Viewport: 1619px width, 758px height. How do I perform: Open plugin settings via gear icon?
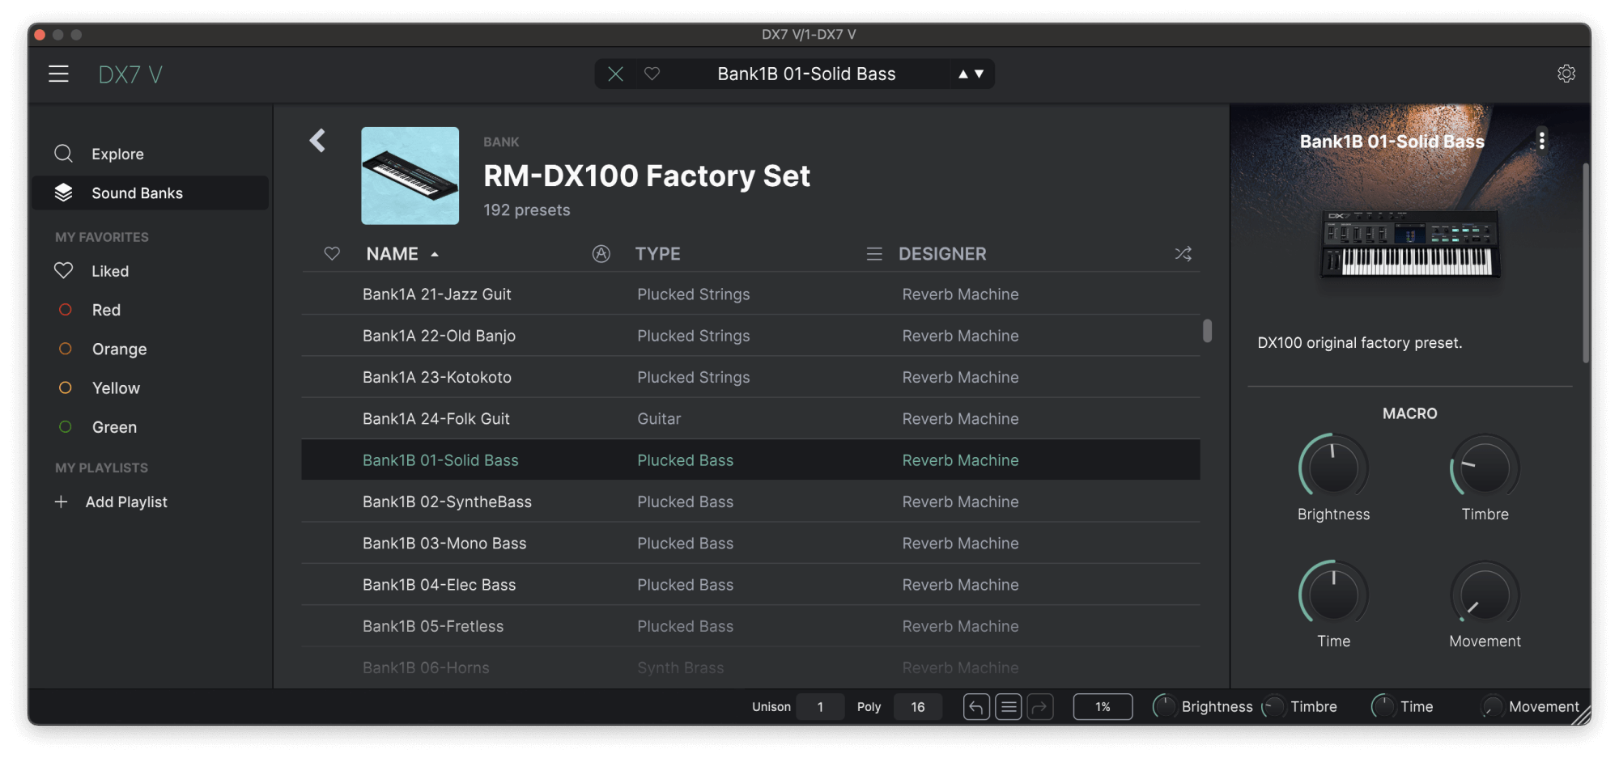click(1567, 73)
